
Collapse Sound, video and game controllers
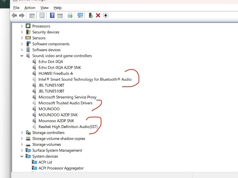(22, 56)
